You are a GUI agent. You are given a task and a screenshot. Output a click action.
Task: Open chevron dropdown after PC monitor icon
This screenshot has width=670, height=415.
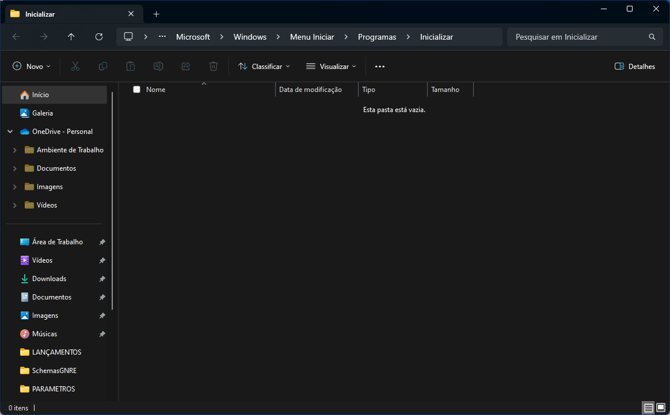pyautogui.click(x=146, y=37)
